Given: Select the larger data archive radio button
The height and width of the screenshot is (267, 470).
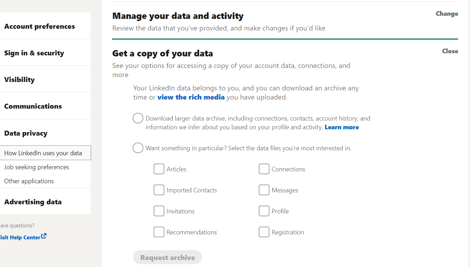Looking at the screenshot, I should 138,118.
